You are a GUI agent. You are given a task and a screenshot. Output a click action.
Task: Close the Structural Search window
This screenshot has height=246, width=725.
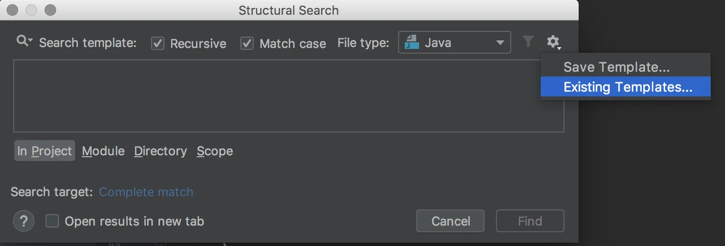click(13, 9)
